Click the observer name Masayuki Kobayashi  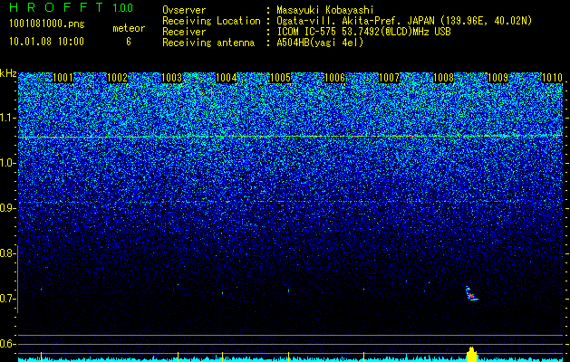(x=325, y=10)
